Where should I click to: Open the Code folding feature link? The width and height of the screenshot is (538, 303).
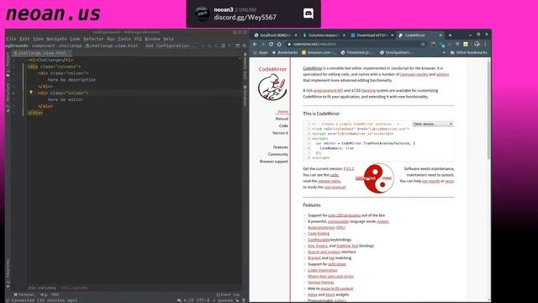319,234
